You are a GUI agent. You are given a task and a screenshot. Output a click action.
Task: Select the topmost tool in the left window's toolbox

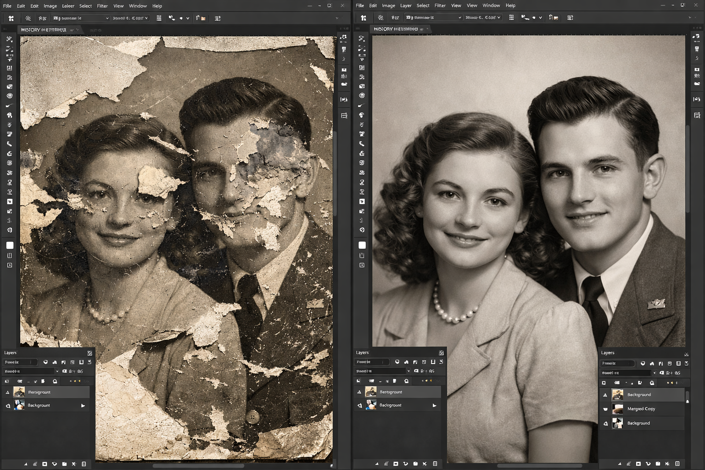coord(9,39)
